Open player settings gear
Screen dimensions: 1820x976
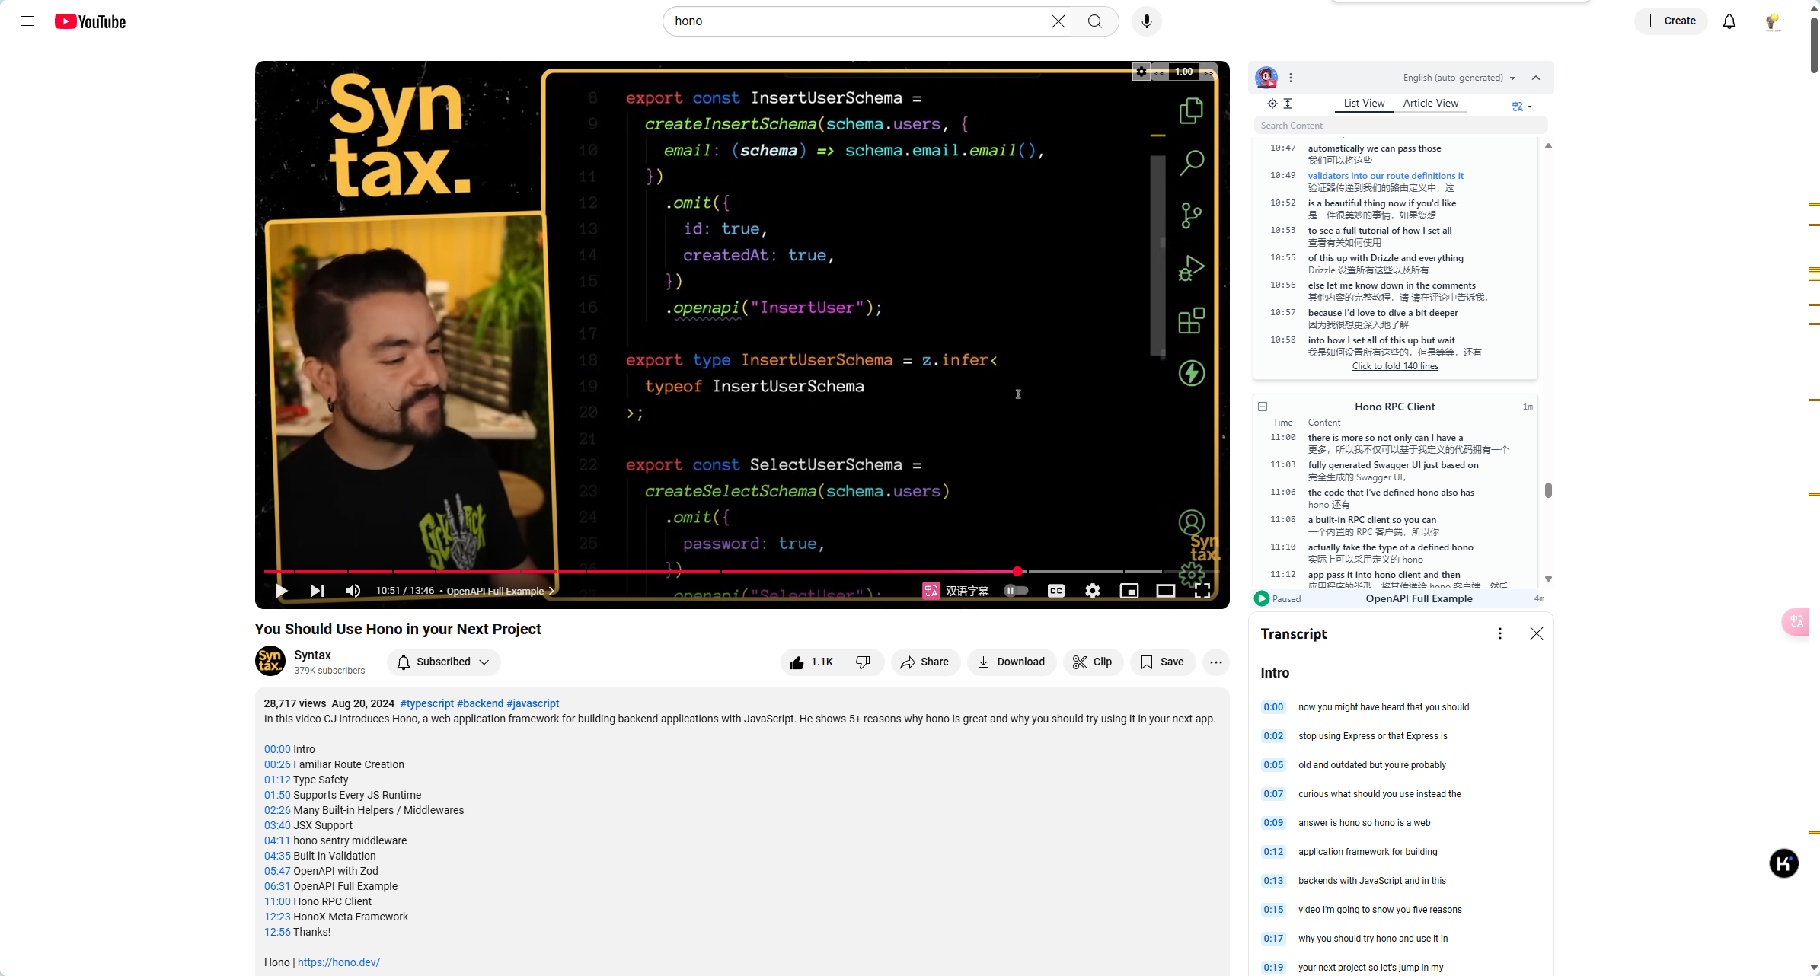1092,591
